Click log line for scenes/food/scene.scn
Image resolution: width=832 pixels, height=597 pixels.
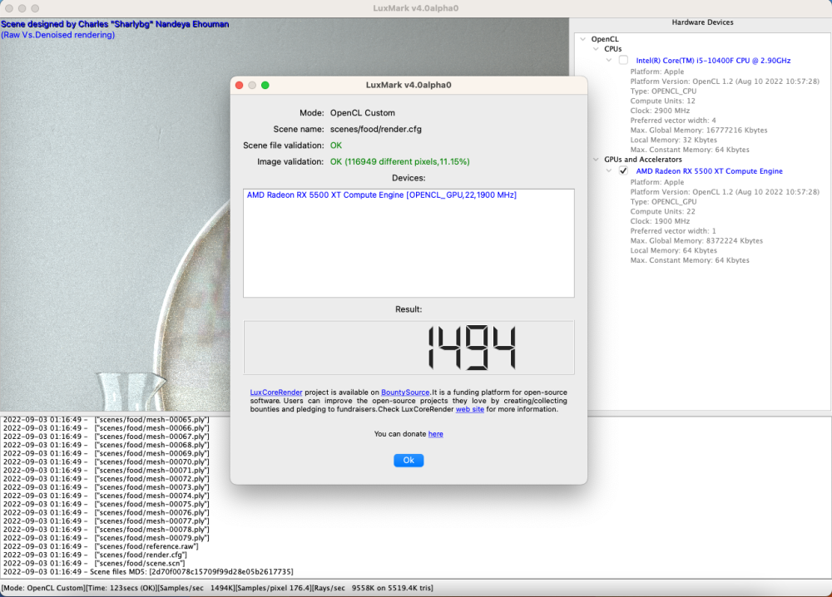(x=94, y=563)
